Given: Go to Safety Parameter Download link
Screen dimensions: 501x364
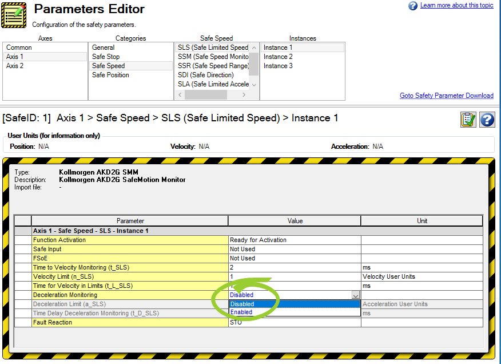Looking at the screenshot, I should [446, 96].
